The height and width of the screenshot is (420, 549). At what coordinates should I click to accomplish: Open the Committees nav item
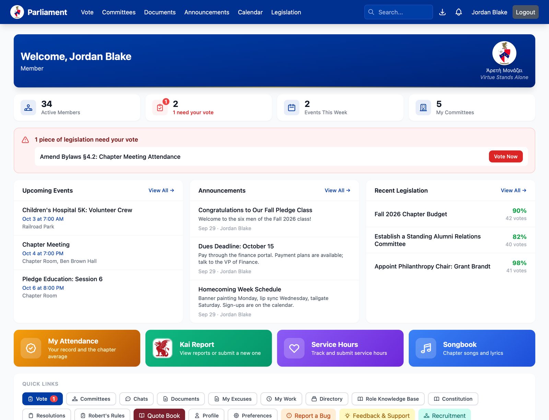point(119,12)
